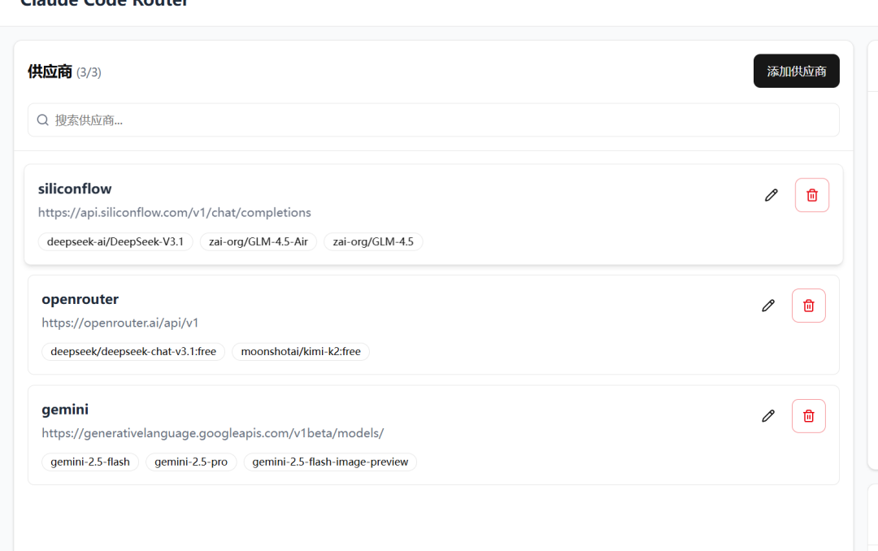Click the deepseek/deepseek-chat-v3.1:free tag
The width and height of the screenshot is (878, 551).
coord(133,352)
